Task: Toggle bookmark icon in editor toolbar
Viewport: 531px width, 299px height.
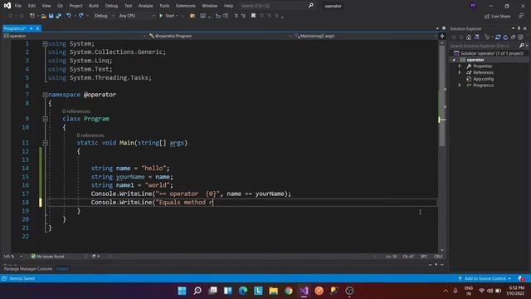Action: 253,16
